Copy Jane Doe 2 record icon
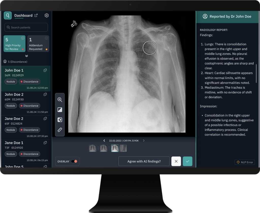 45,118
